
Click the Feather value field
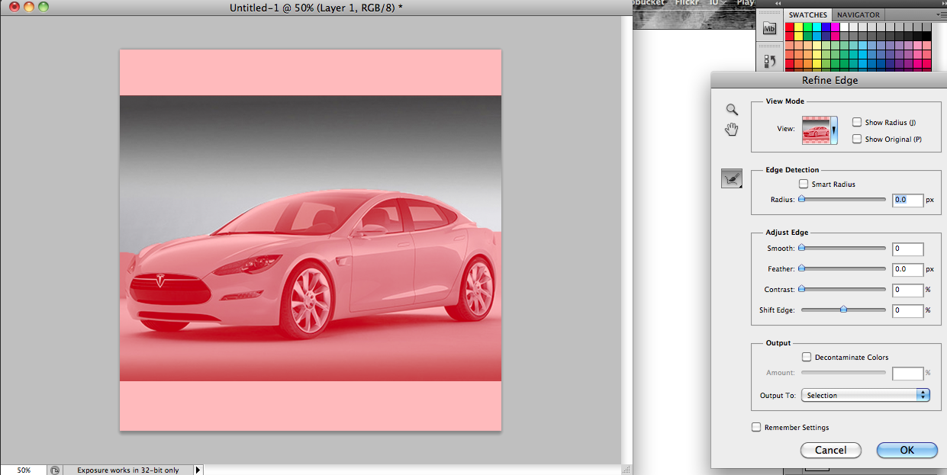pyautogui.click(x=908, y=269)
